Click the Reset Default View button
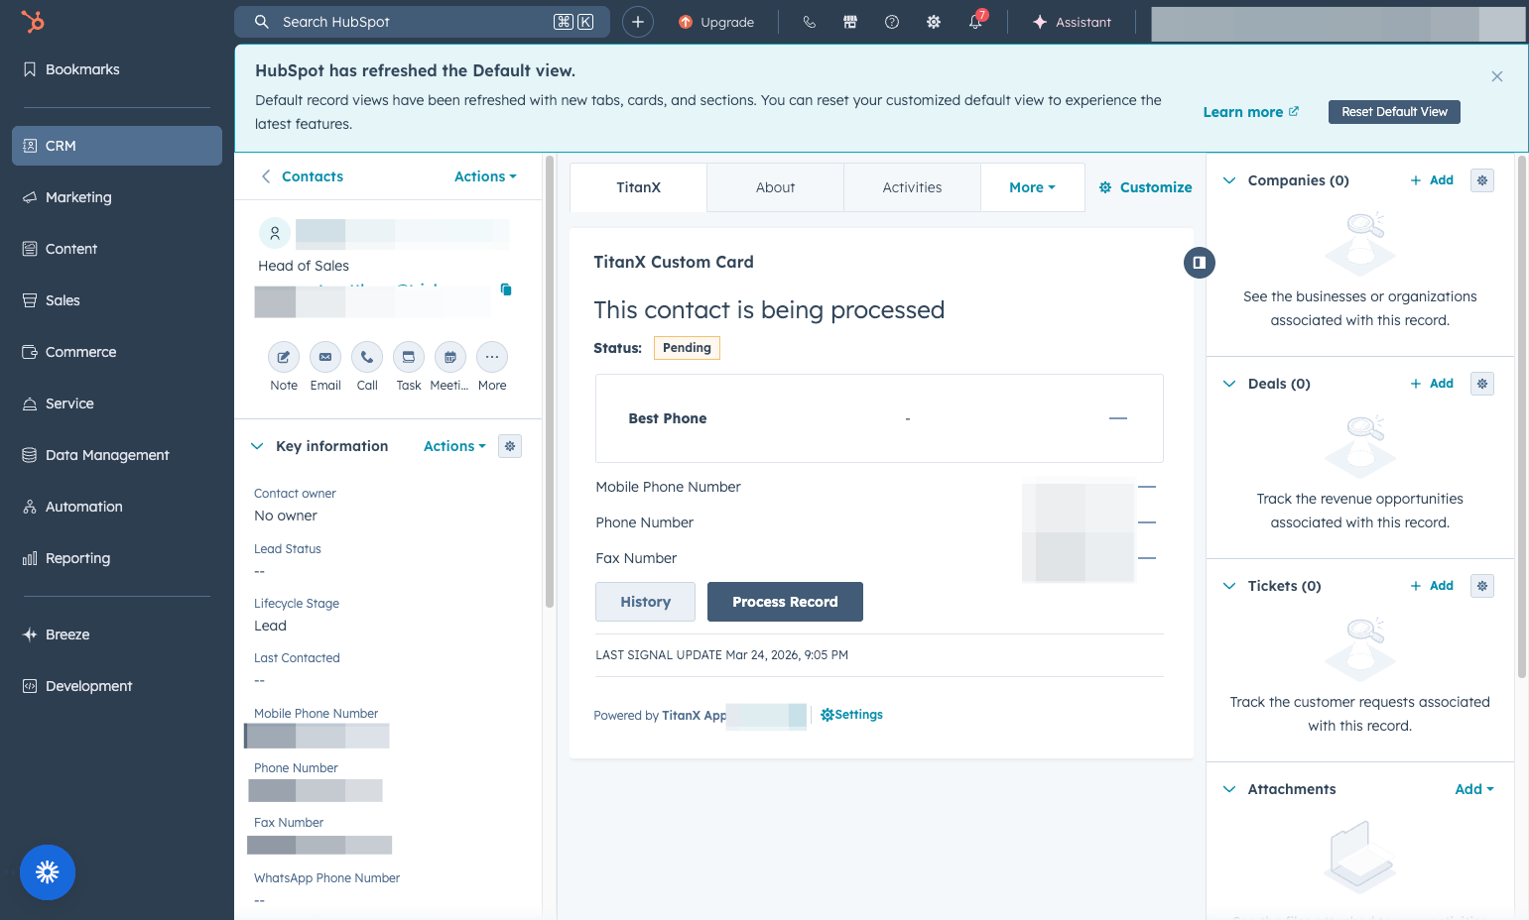Screen dimensions: 1529x920 (x=1394, y=112)
